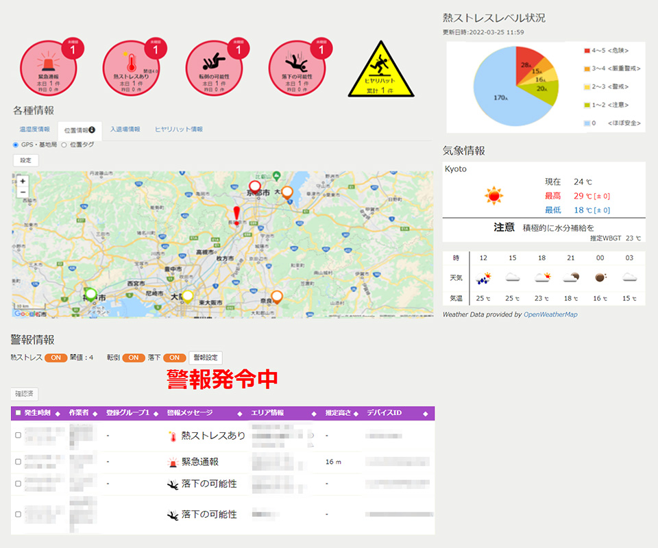Click the 緊急通報 emergency alarm badge
Image resolution: width=658 pixels, height=548 pixels.
(x=47, y=68)
